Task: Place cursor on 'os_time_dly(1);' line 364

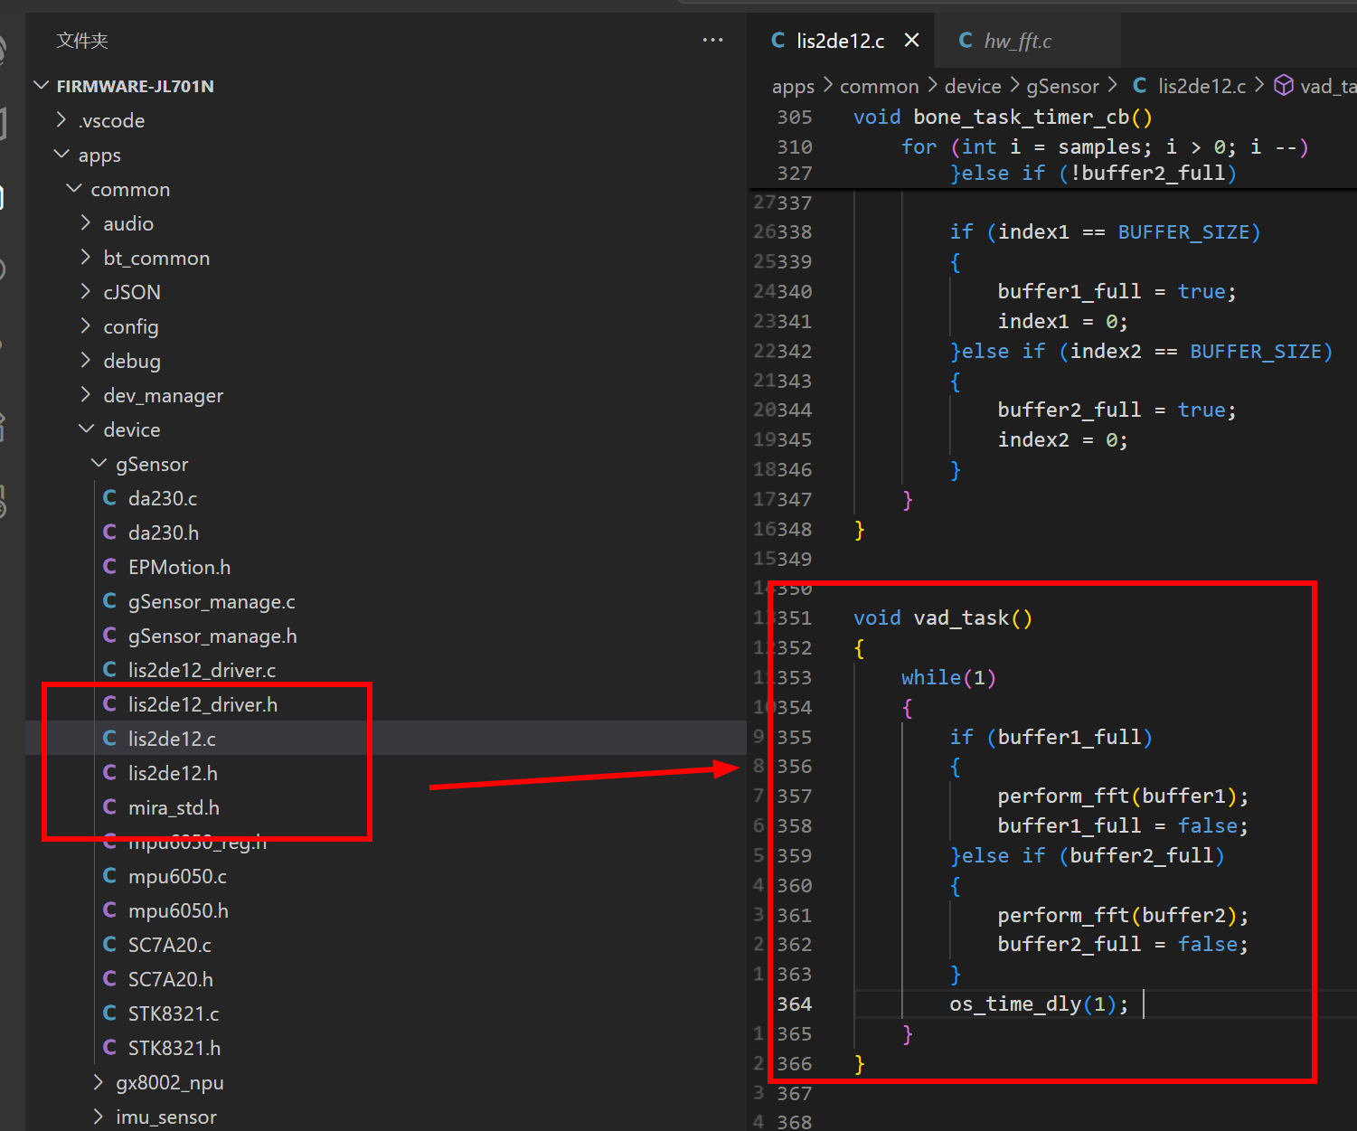Action: click(x=1039, y=1004)
